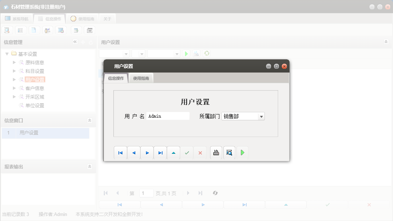
Task: Select the user presentation icon on the toolbar
Action: (x=47, y=30)
